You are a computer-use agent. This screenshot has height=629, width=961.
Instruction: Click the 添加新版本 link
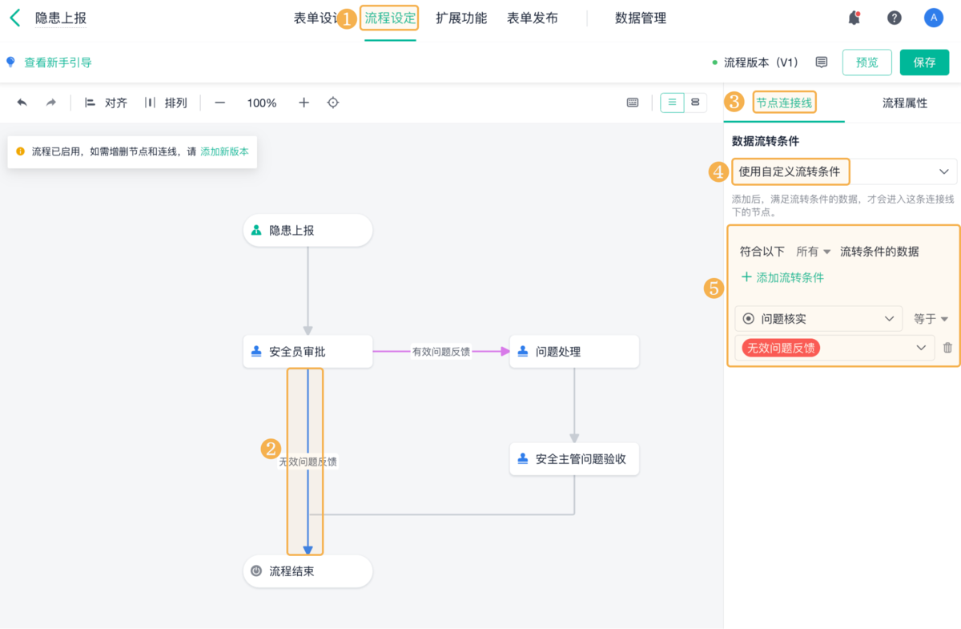pos(224,151)
